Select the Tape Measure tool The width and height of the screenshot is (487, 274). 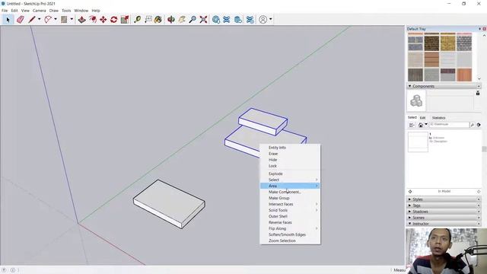click(137, 20)
